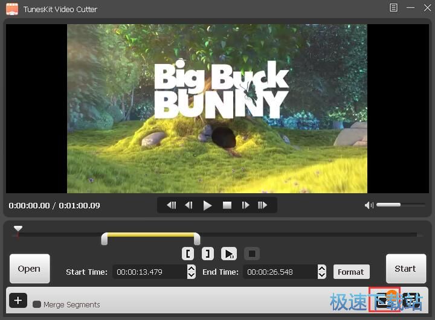Jump forward to next keyframe
Screen dimensions: 435x320
pyautogui.click(x=262, y=205)
